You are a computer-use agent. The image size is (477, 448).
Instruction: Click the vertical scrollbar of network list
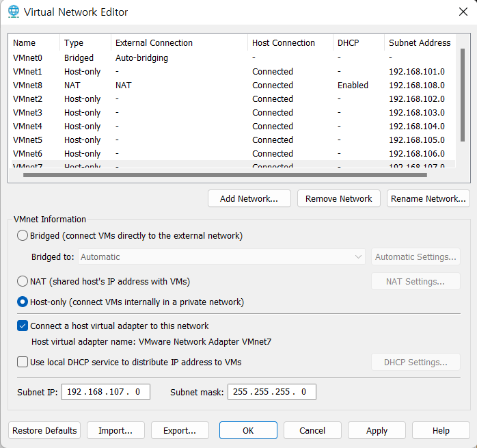pyautogui.click(x=463, y=95)
